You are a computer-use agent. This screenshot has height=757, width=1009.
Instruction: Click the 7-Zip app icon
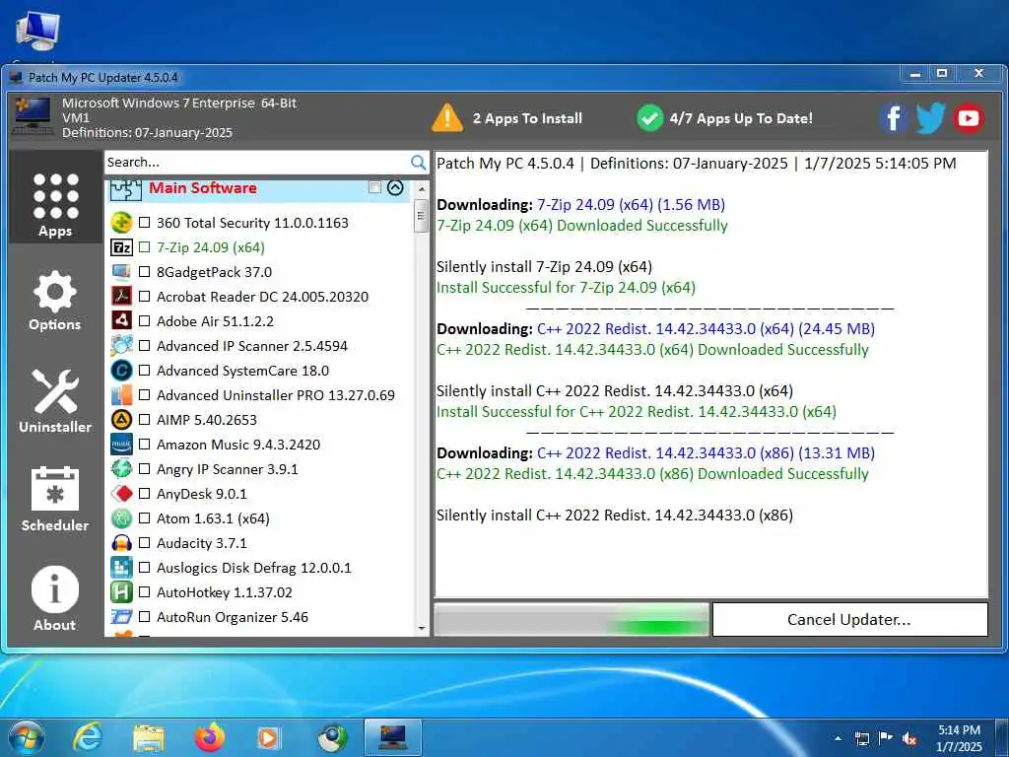tap(121, 247)
